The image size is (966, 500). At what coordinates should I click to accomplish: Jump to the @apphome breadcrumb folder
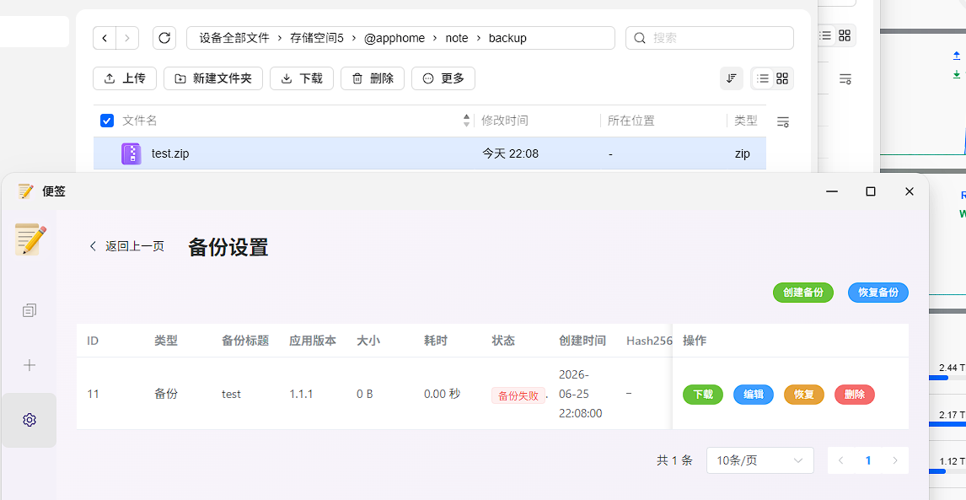coord(394,38)
